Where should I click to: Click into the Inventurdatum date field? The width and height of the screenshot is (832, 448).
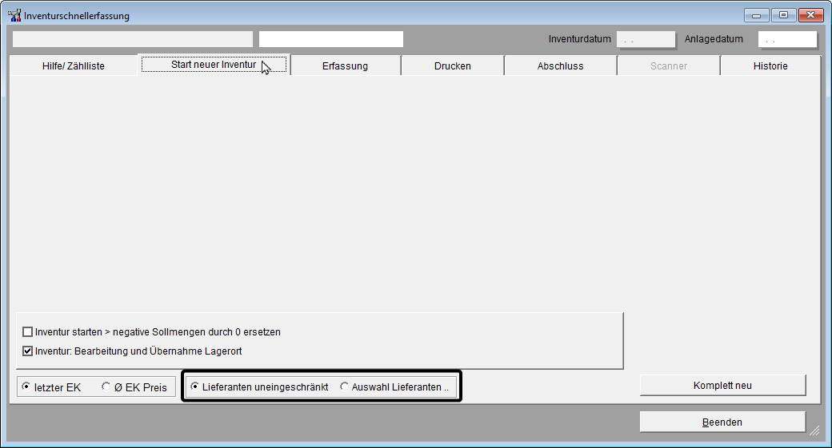[646, 39]
